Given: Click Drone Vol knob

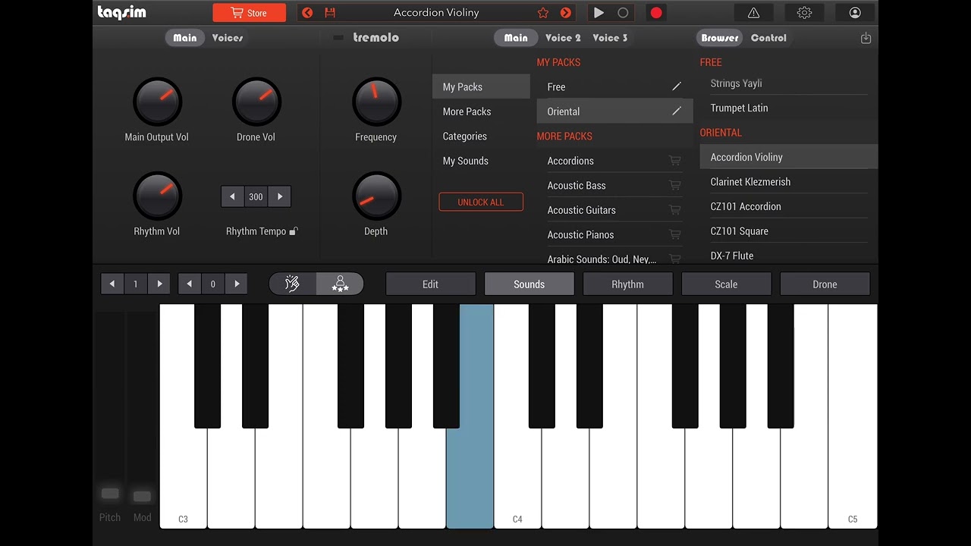Looking at the screenshot, I should (256, 102).
